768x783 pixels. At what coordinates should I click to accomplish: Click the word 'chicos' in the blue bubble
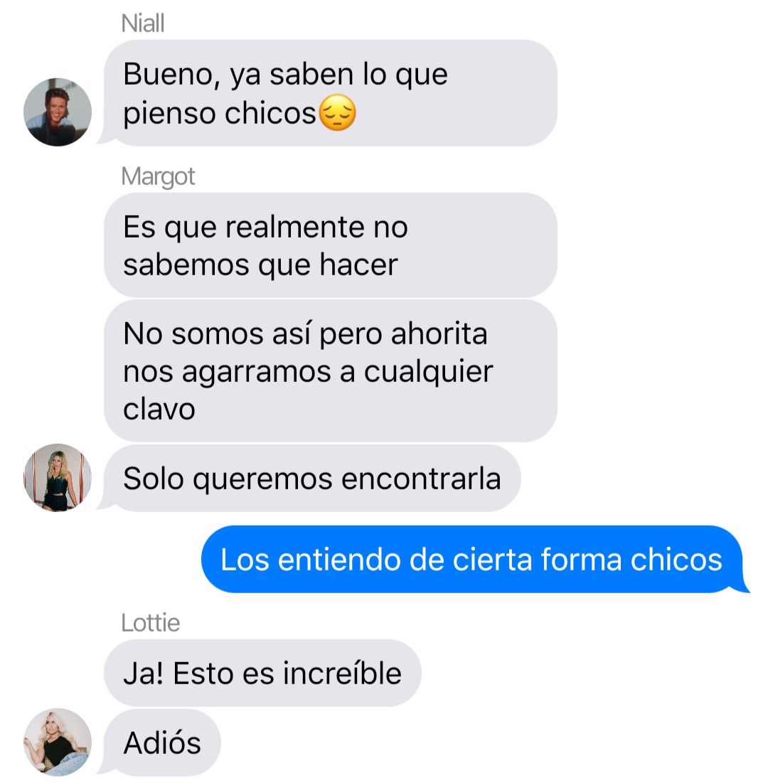point(676,559)
